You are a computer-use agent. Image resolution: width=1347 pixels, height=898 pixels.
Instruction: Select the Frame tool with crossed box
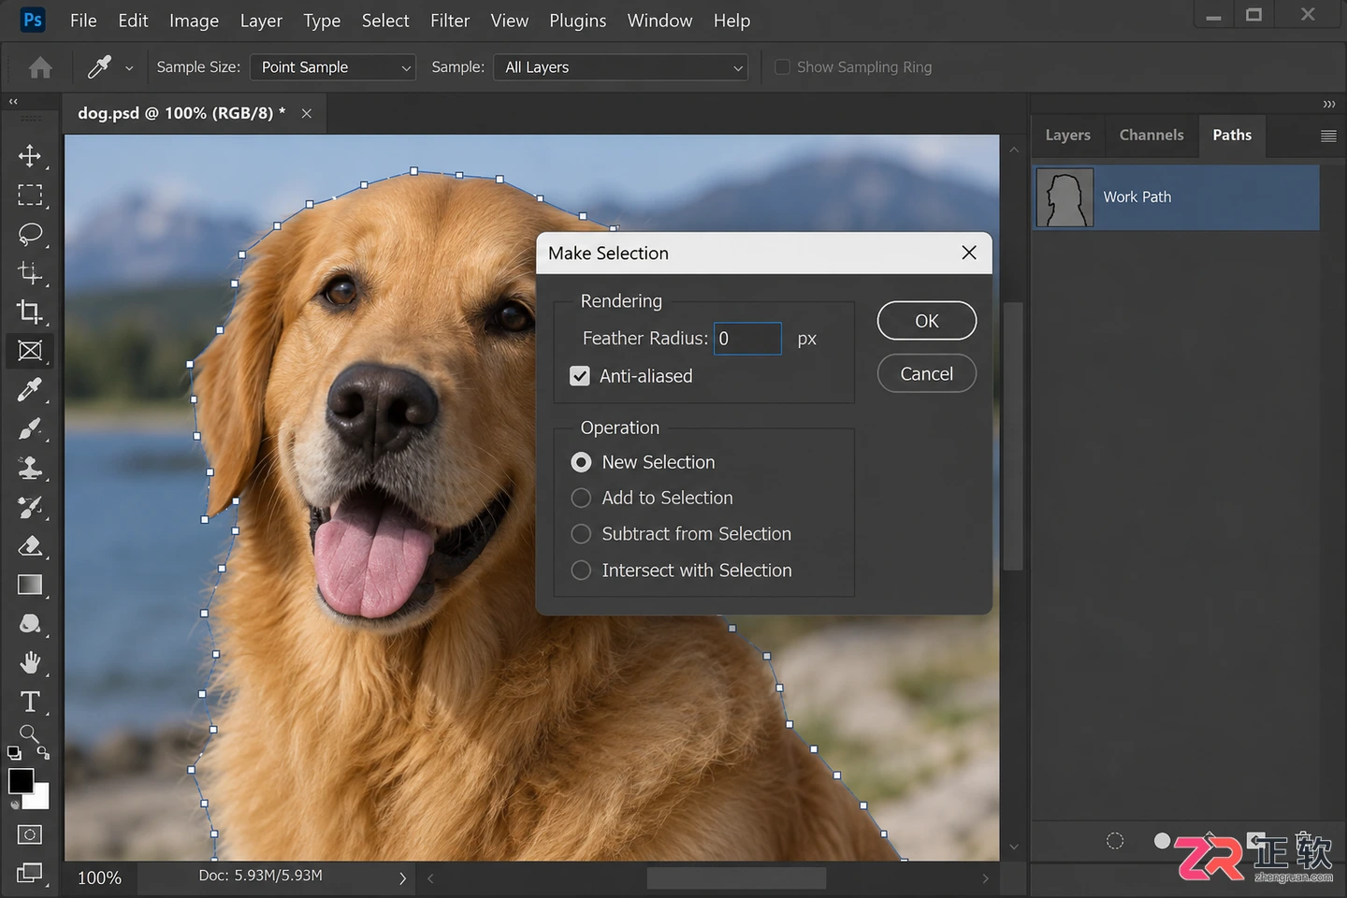30,351
